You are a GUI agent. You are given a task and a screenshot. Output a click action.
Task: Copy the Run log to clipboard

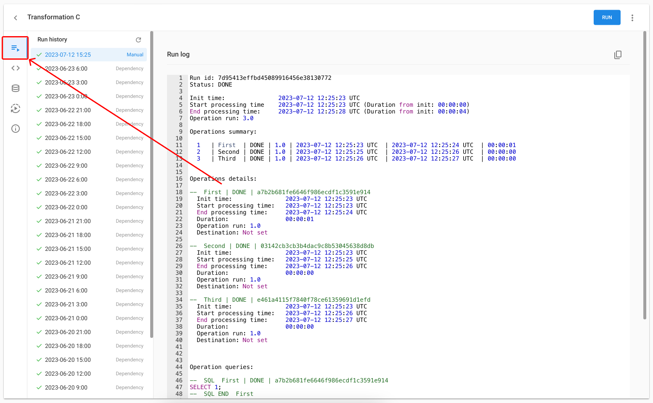click(x=618, y=55)
